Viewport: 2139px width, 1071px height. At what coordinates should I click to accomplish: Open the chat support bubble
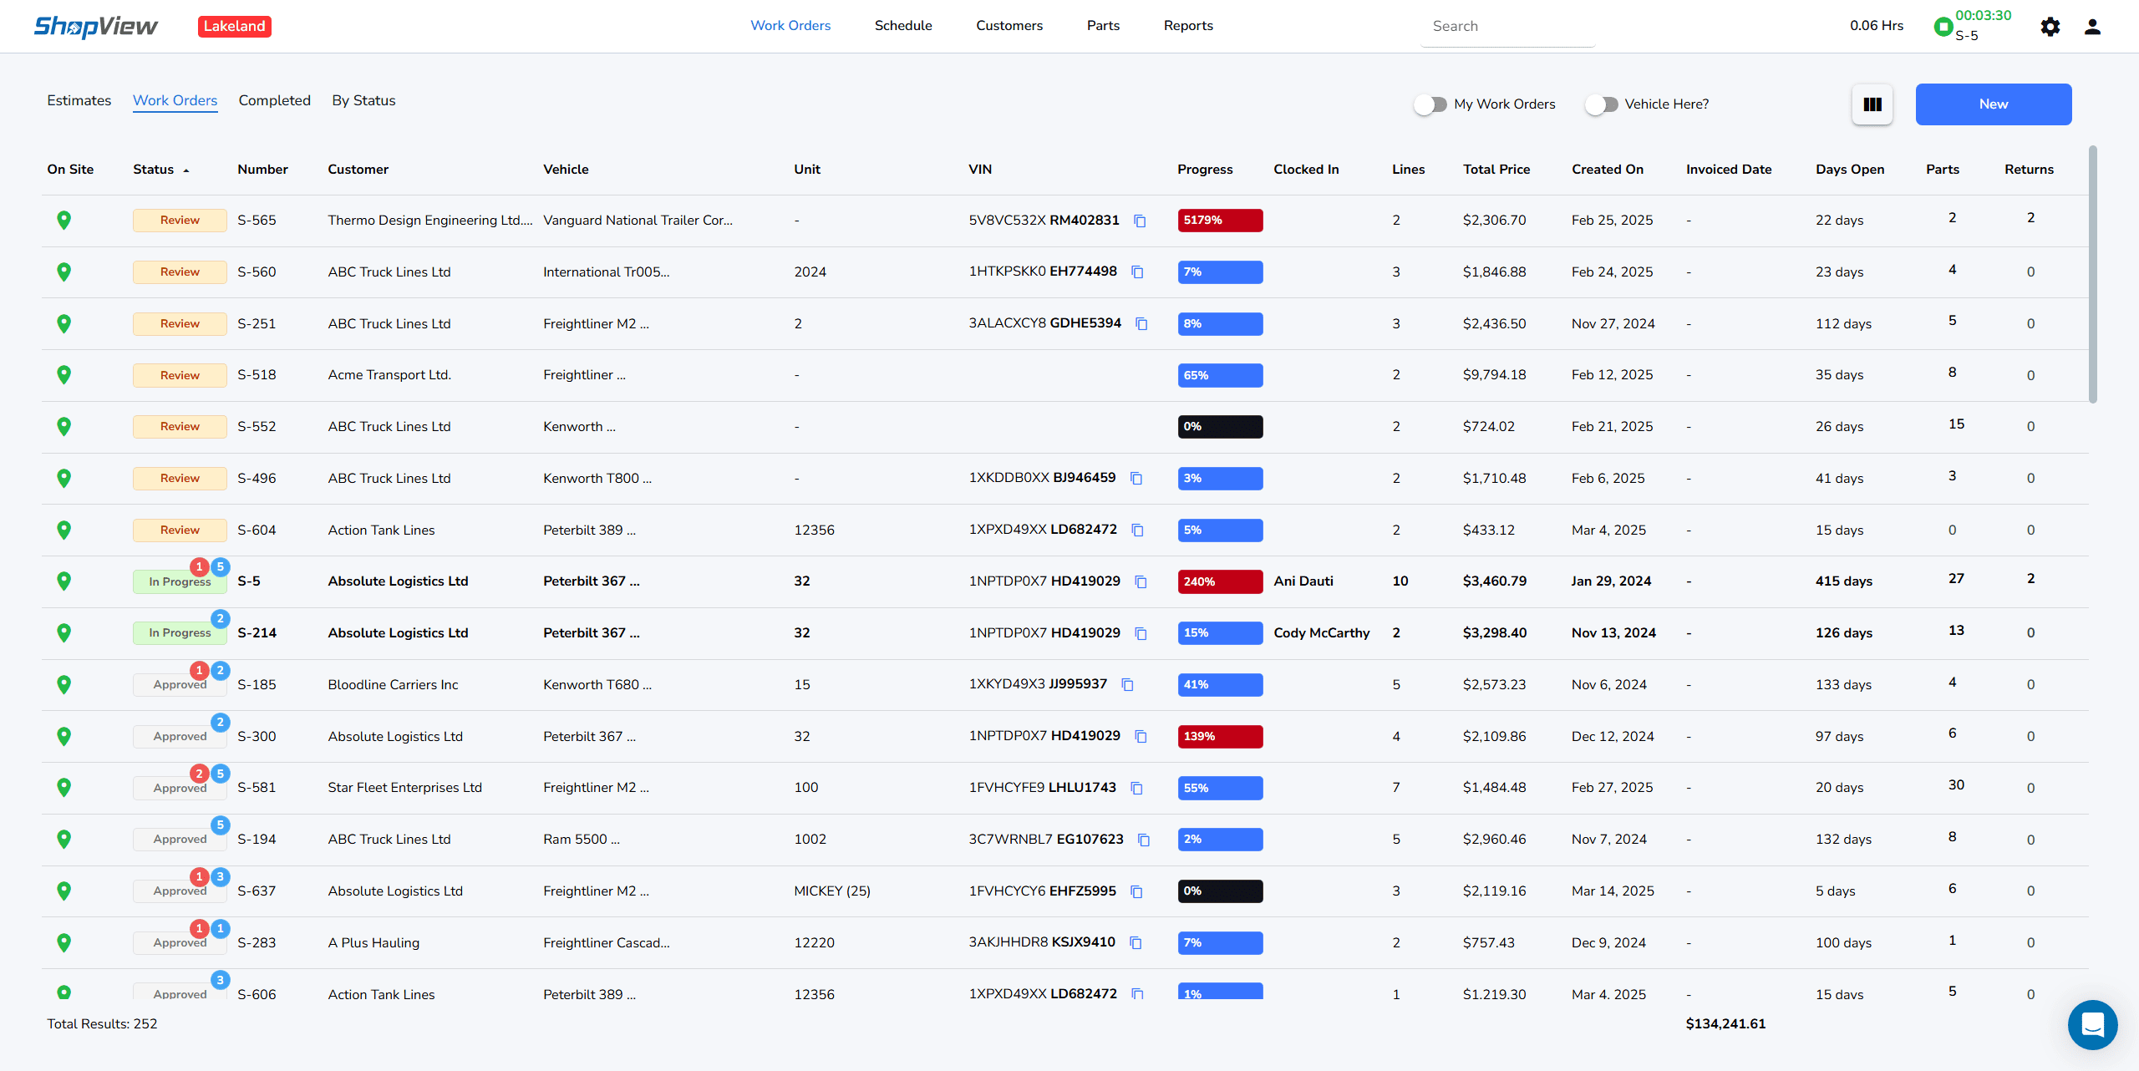click(2092, 1024)
